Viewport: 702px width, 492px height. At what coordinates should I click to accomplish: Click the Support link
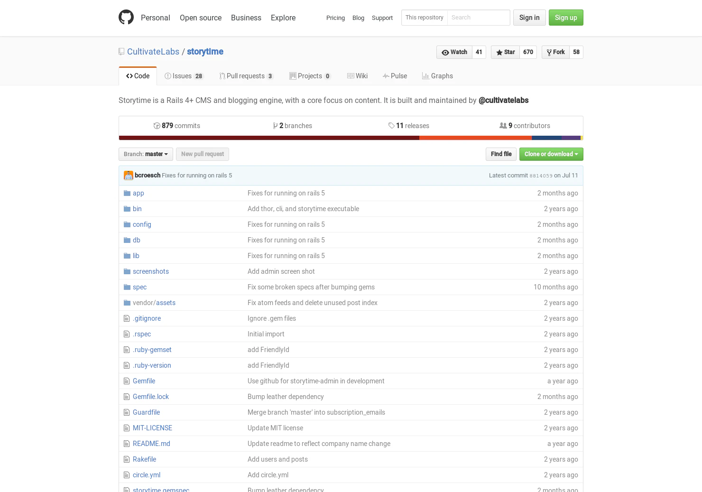point(382,18)
